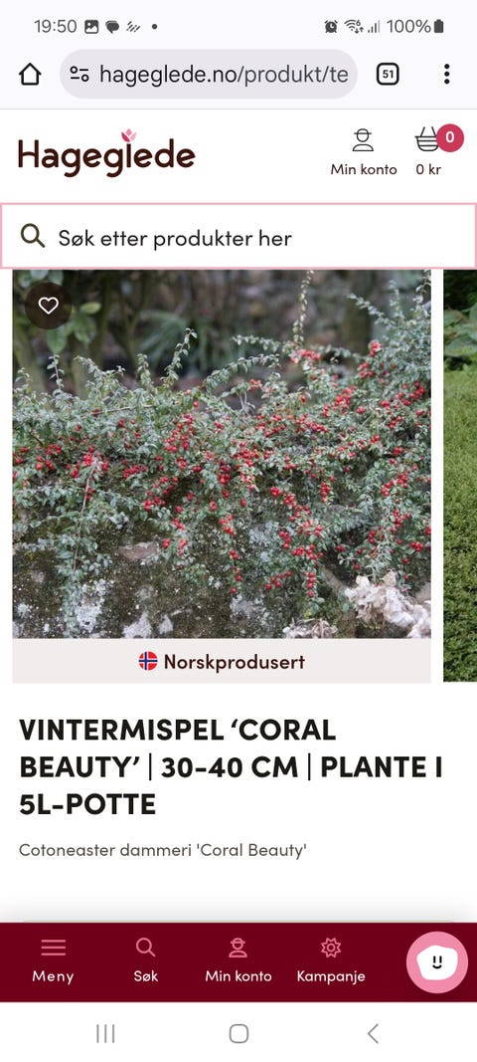Screen dimensions: 477x1062
Task: Select Min konto in bottom bar
Action: 238,960
